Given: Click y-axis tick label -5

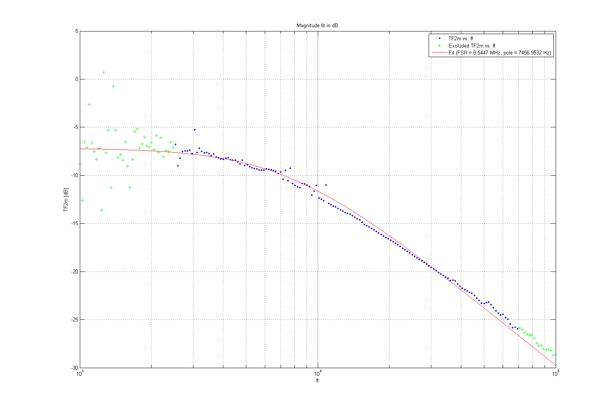Looking at the screenshot, I should (76, 127).
